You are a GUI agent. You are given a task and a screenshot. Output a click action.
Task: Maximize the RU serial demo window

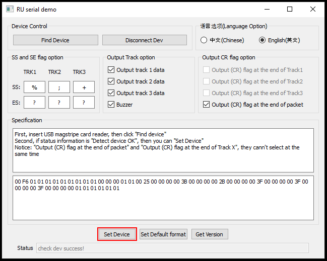(x=290, y=9)
